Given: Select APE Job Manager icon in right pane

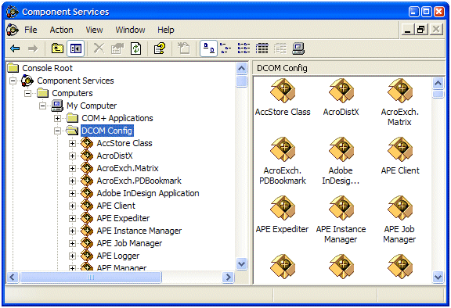Looking at the screenshot, I should [399, 220].
